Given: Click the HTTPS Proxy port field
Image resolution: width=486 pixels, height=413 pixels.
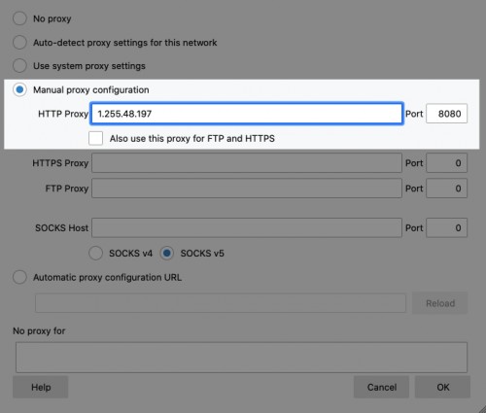Looking at the screenshot, I should coord(446,163).
